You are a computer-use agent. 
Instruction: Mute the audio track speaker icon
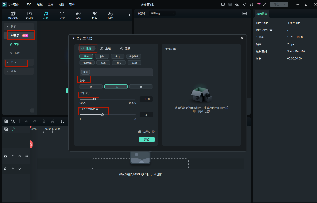[x=20, y=169]
